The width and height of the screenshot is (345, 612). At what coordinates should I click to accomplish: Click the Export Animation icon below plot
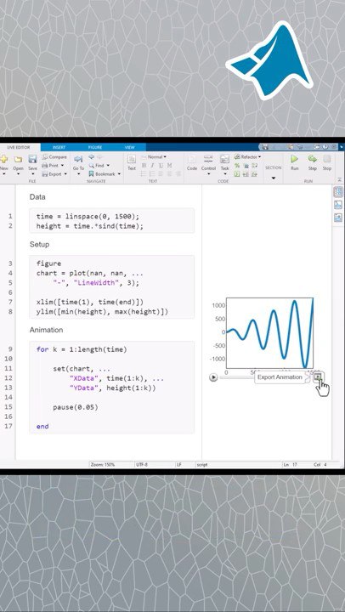click(x=319, y=377)
